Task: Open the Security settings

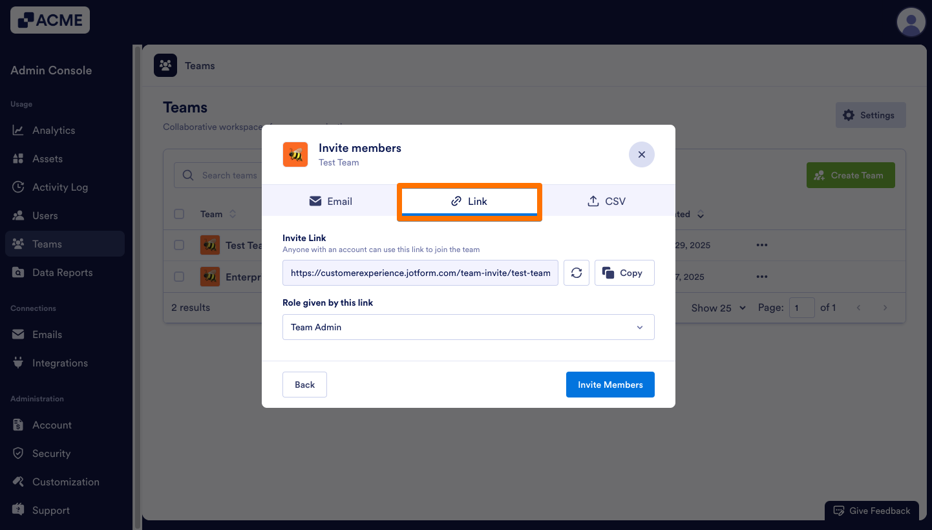Action: [52, 453]
